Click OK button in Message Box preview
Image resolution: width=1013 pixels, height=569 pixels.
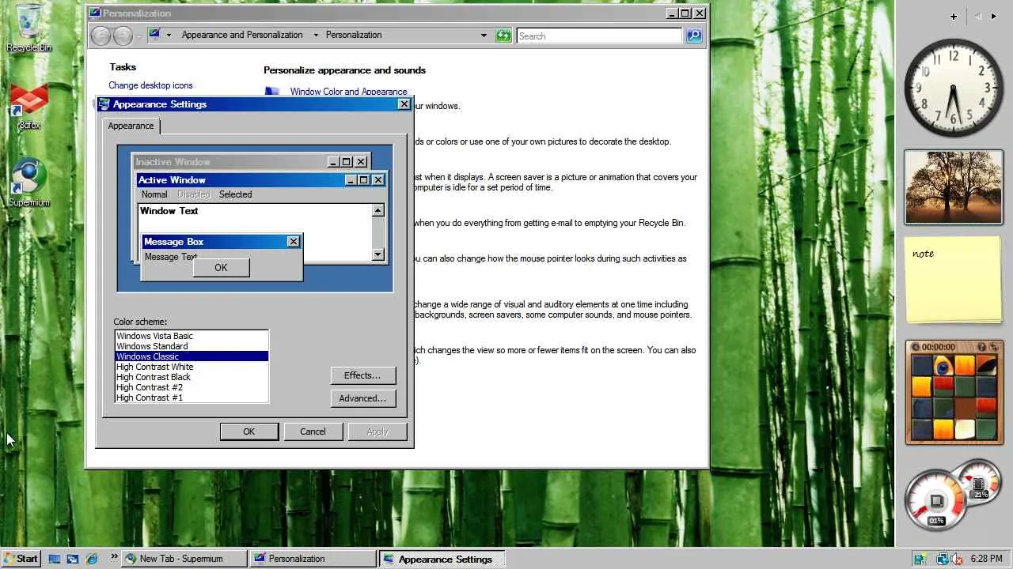[221, 268]
